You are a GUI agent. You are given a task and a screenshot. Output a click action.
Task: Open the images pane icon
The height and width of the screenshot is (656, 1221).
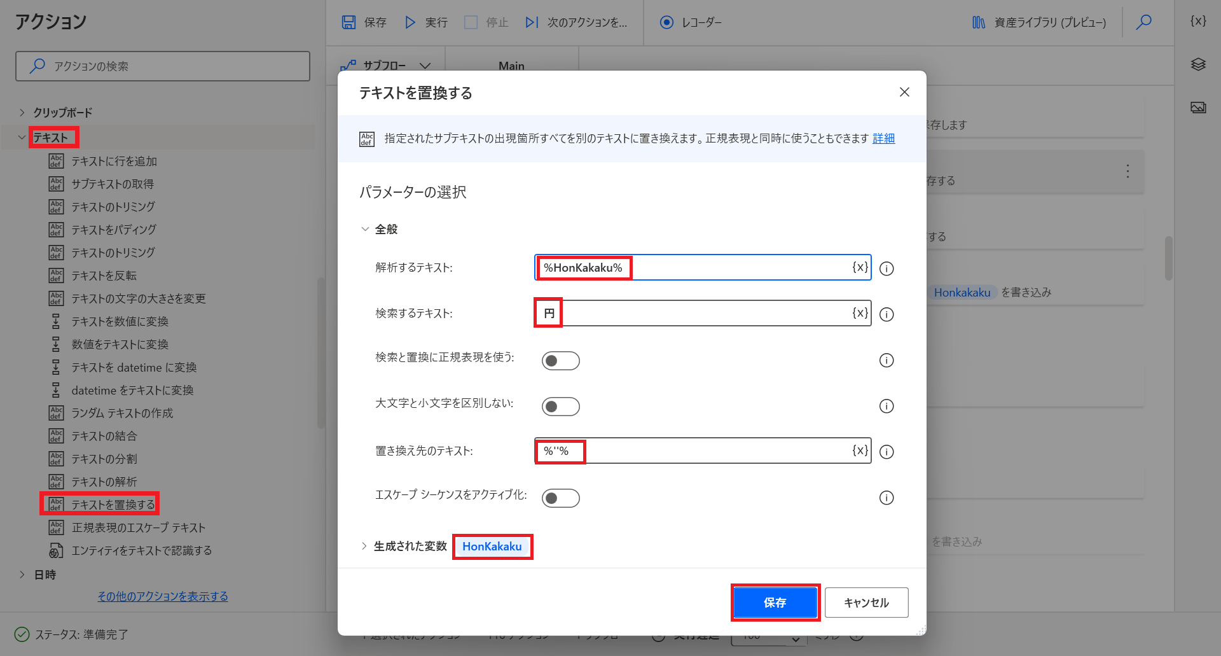coord(1198,108)
